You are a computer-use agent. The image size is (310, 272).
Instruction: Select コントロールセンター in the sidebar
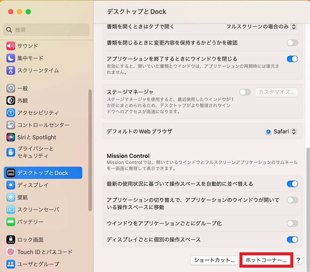(x=43, y=125)
